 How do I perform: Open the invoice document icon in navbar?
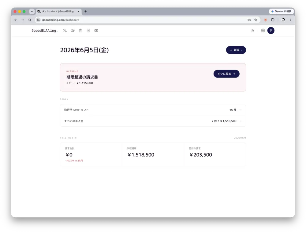coord(88,31)
